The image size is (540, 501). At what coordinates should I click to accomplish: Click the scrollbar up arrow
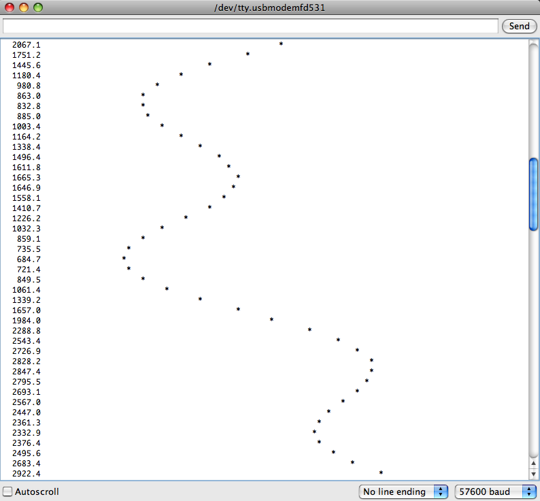[x=533, y=464]
